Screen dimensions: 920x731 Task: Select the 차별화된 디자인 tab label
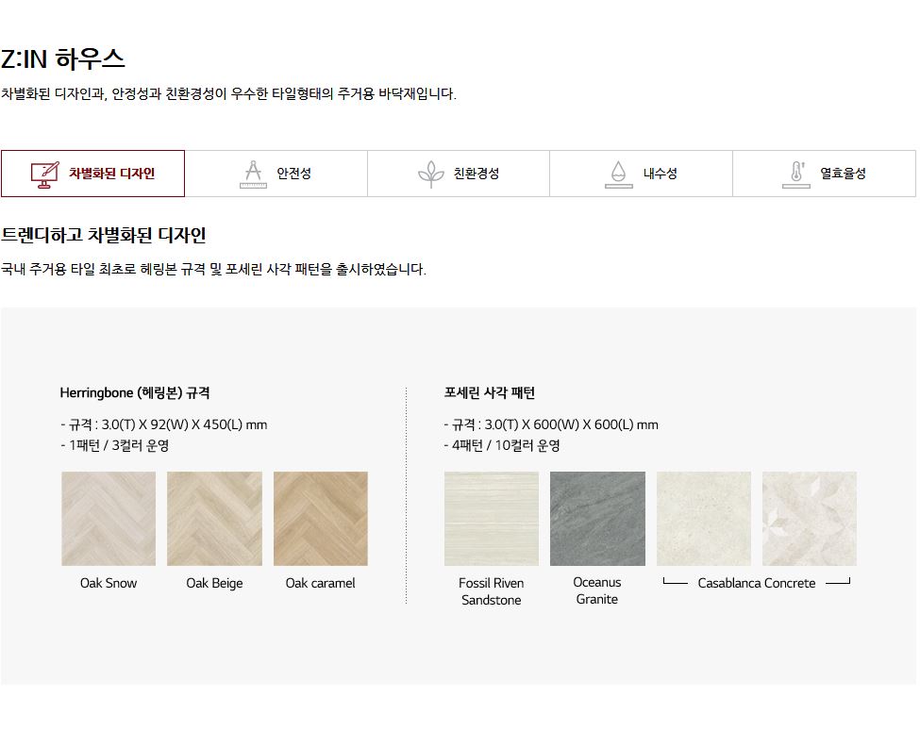[x=111, y=174]
